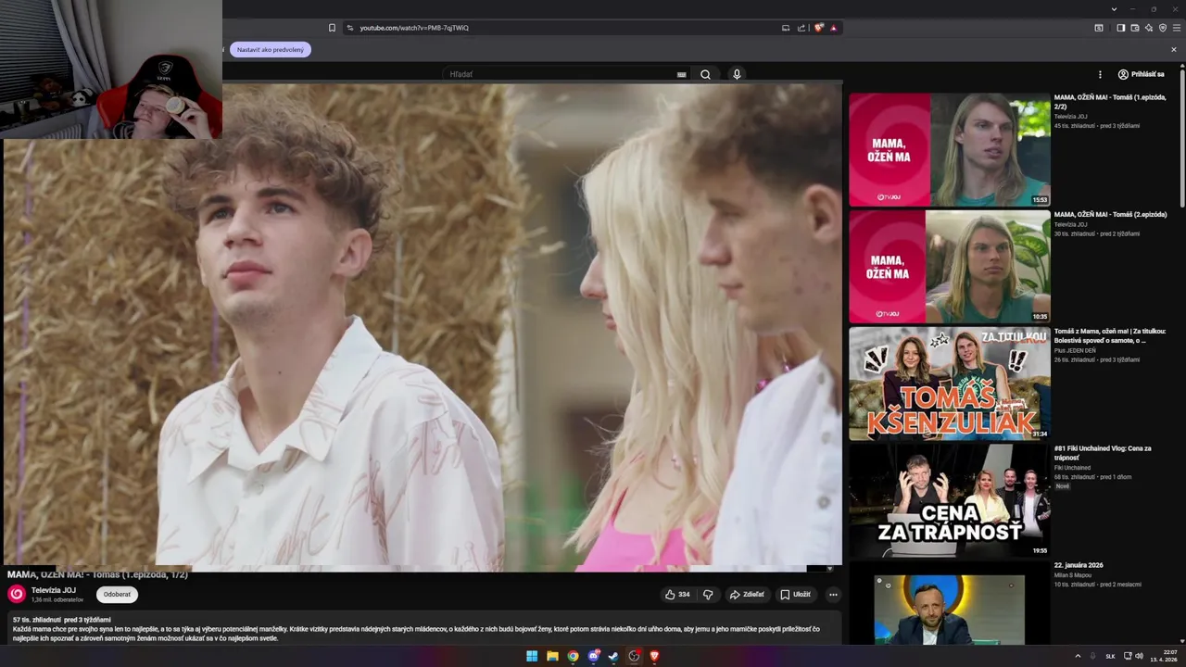Open title 'Tomáš z Mama, ožeň ma! | Za titulkou'
This screenshot has height=667, width=1186.
[x=1110, y=335]
